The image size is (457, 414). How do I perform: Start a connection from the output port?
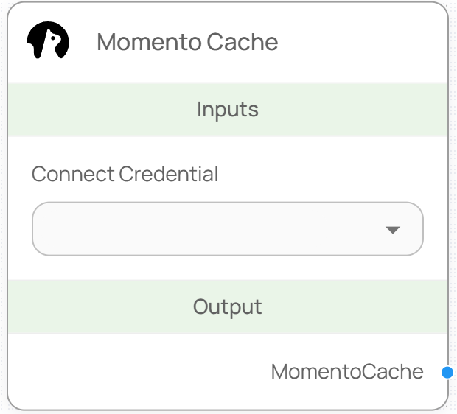[447, 373]
